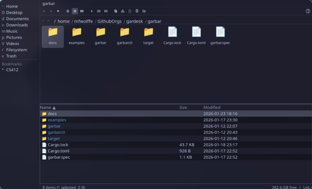Screen dimensions: 312x189
Task: Jump to home in the breadcrumb path
Action: [x=64, y=21]
